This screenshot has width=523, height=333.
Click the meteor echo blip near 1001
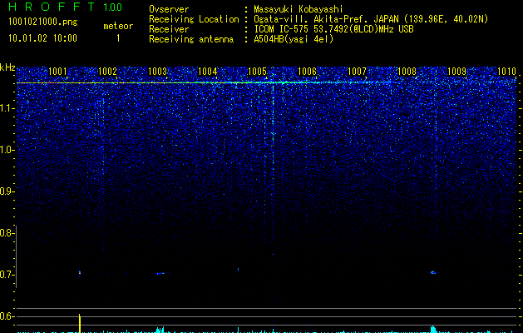point(80,273)
